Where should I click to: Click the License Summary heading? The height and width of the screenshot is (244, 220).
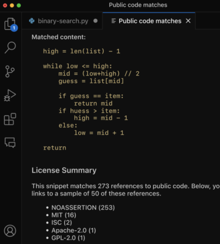click(64, 170)
